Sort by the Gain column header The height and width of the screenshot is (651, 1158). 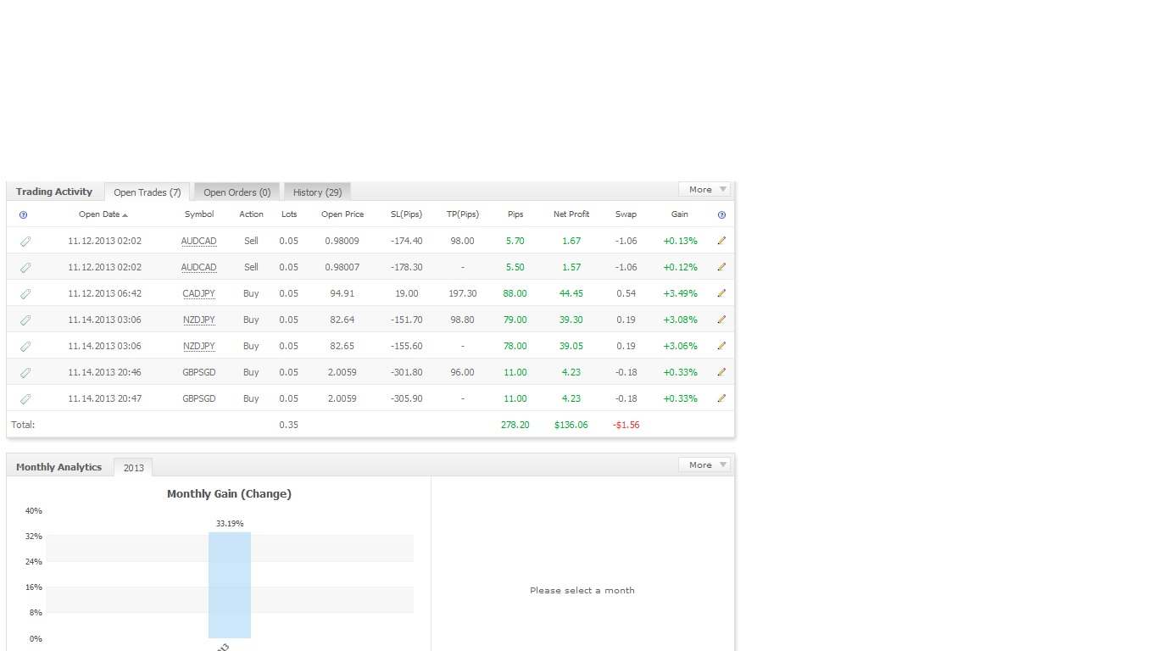click(x=680, y=214)
